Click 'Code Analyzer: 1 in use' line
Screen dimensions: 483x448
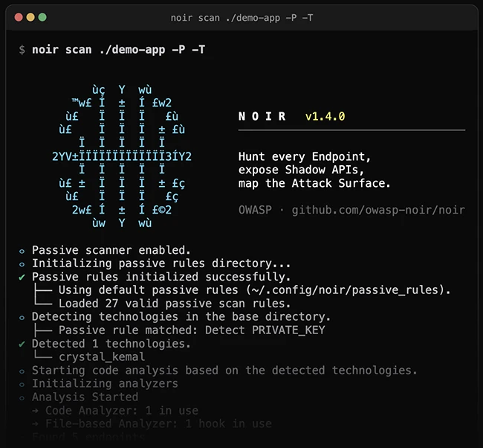[x=122, y=410]
